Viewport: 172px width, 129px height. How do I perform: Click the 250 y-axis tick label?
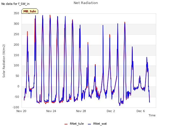coord(16,34)
